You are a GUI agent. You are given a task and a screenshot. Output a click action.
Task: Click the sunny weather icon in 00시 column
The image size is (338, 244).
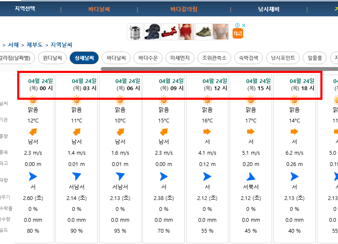point(33,101)
